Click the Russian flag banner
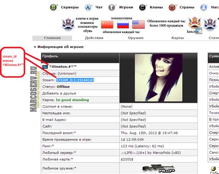 pos(123,24)
